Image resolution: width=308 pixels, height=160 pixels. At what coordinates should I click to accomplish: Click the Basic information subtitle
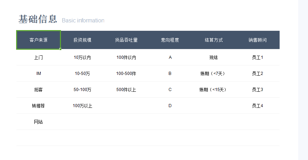pyautogui.click(x=83, y=20)
